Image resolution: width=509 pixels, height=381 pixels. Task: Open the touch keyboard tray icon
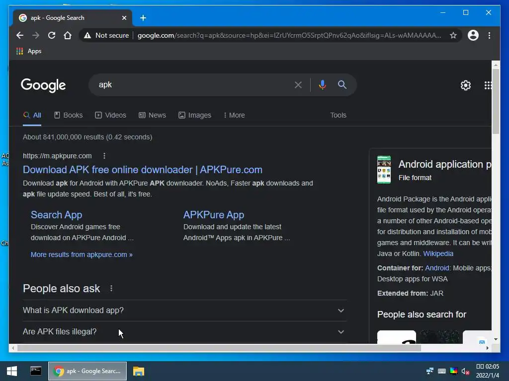pos(442,371)
